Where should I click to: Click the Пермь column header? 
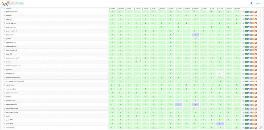171,9
